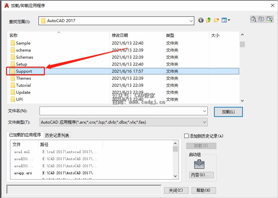Select the Update folder
Viewport: 278px width, 198px height.
[x=23, y=92]
